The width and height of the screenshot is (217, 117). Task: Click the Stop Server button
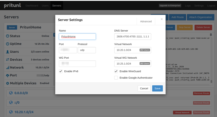pyautogui.click(x=185, y=28)
